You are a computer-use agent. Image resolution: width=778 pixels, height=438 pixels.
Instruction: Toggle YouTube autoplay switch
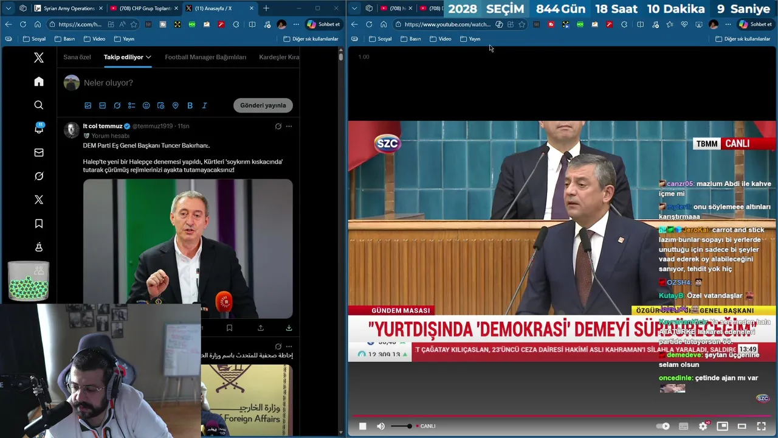click(663, 426)
